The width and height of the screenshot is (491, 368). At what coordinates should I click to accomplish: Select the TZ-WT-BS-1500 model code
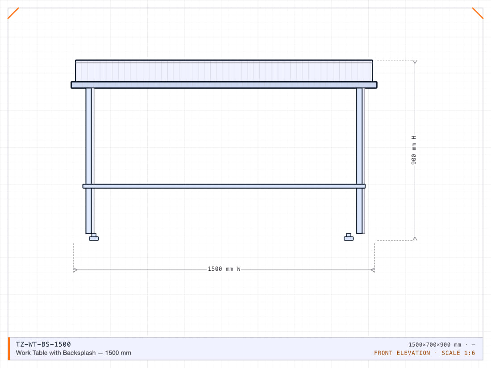(43, 344)
